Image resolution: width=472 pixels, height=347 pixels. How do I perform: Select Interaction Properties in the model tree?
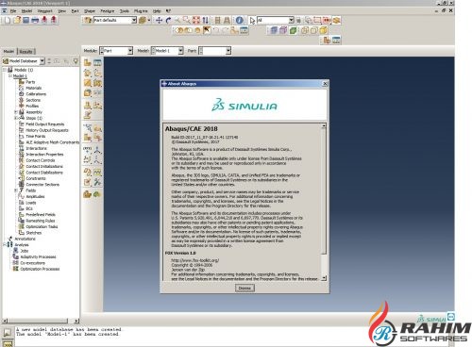point(44,155)
